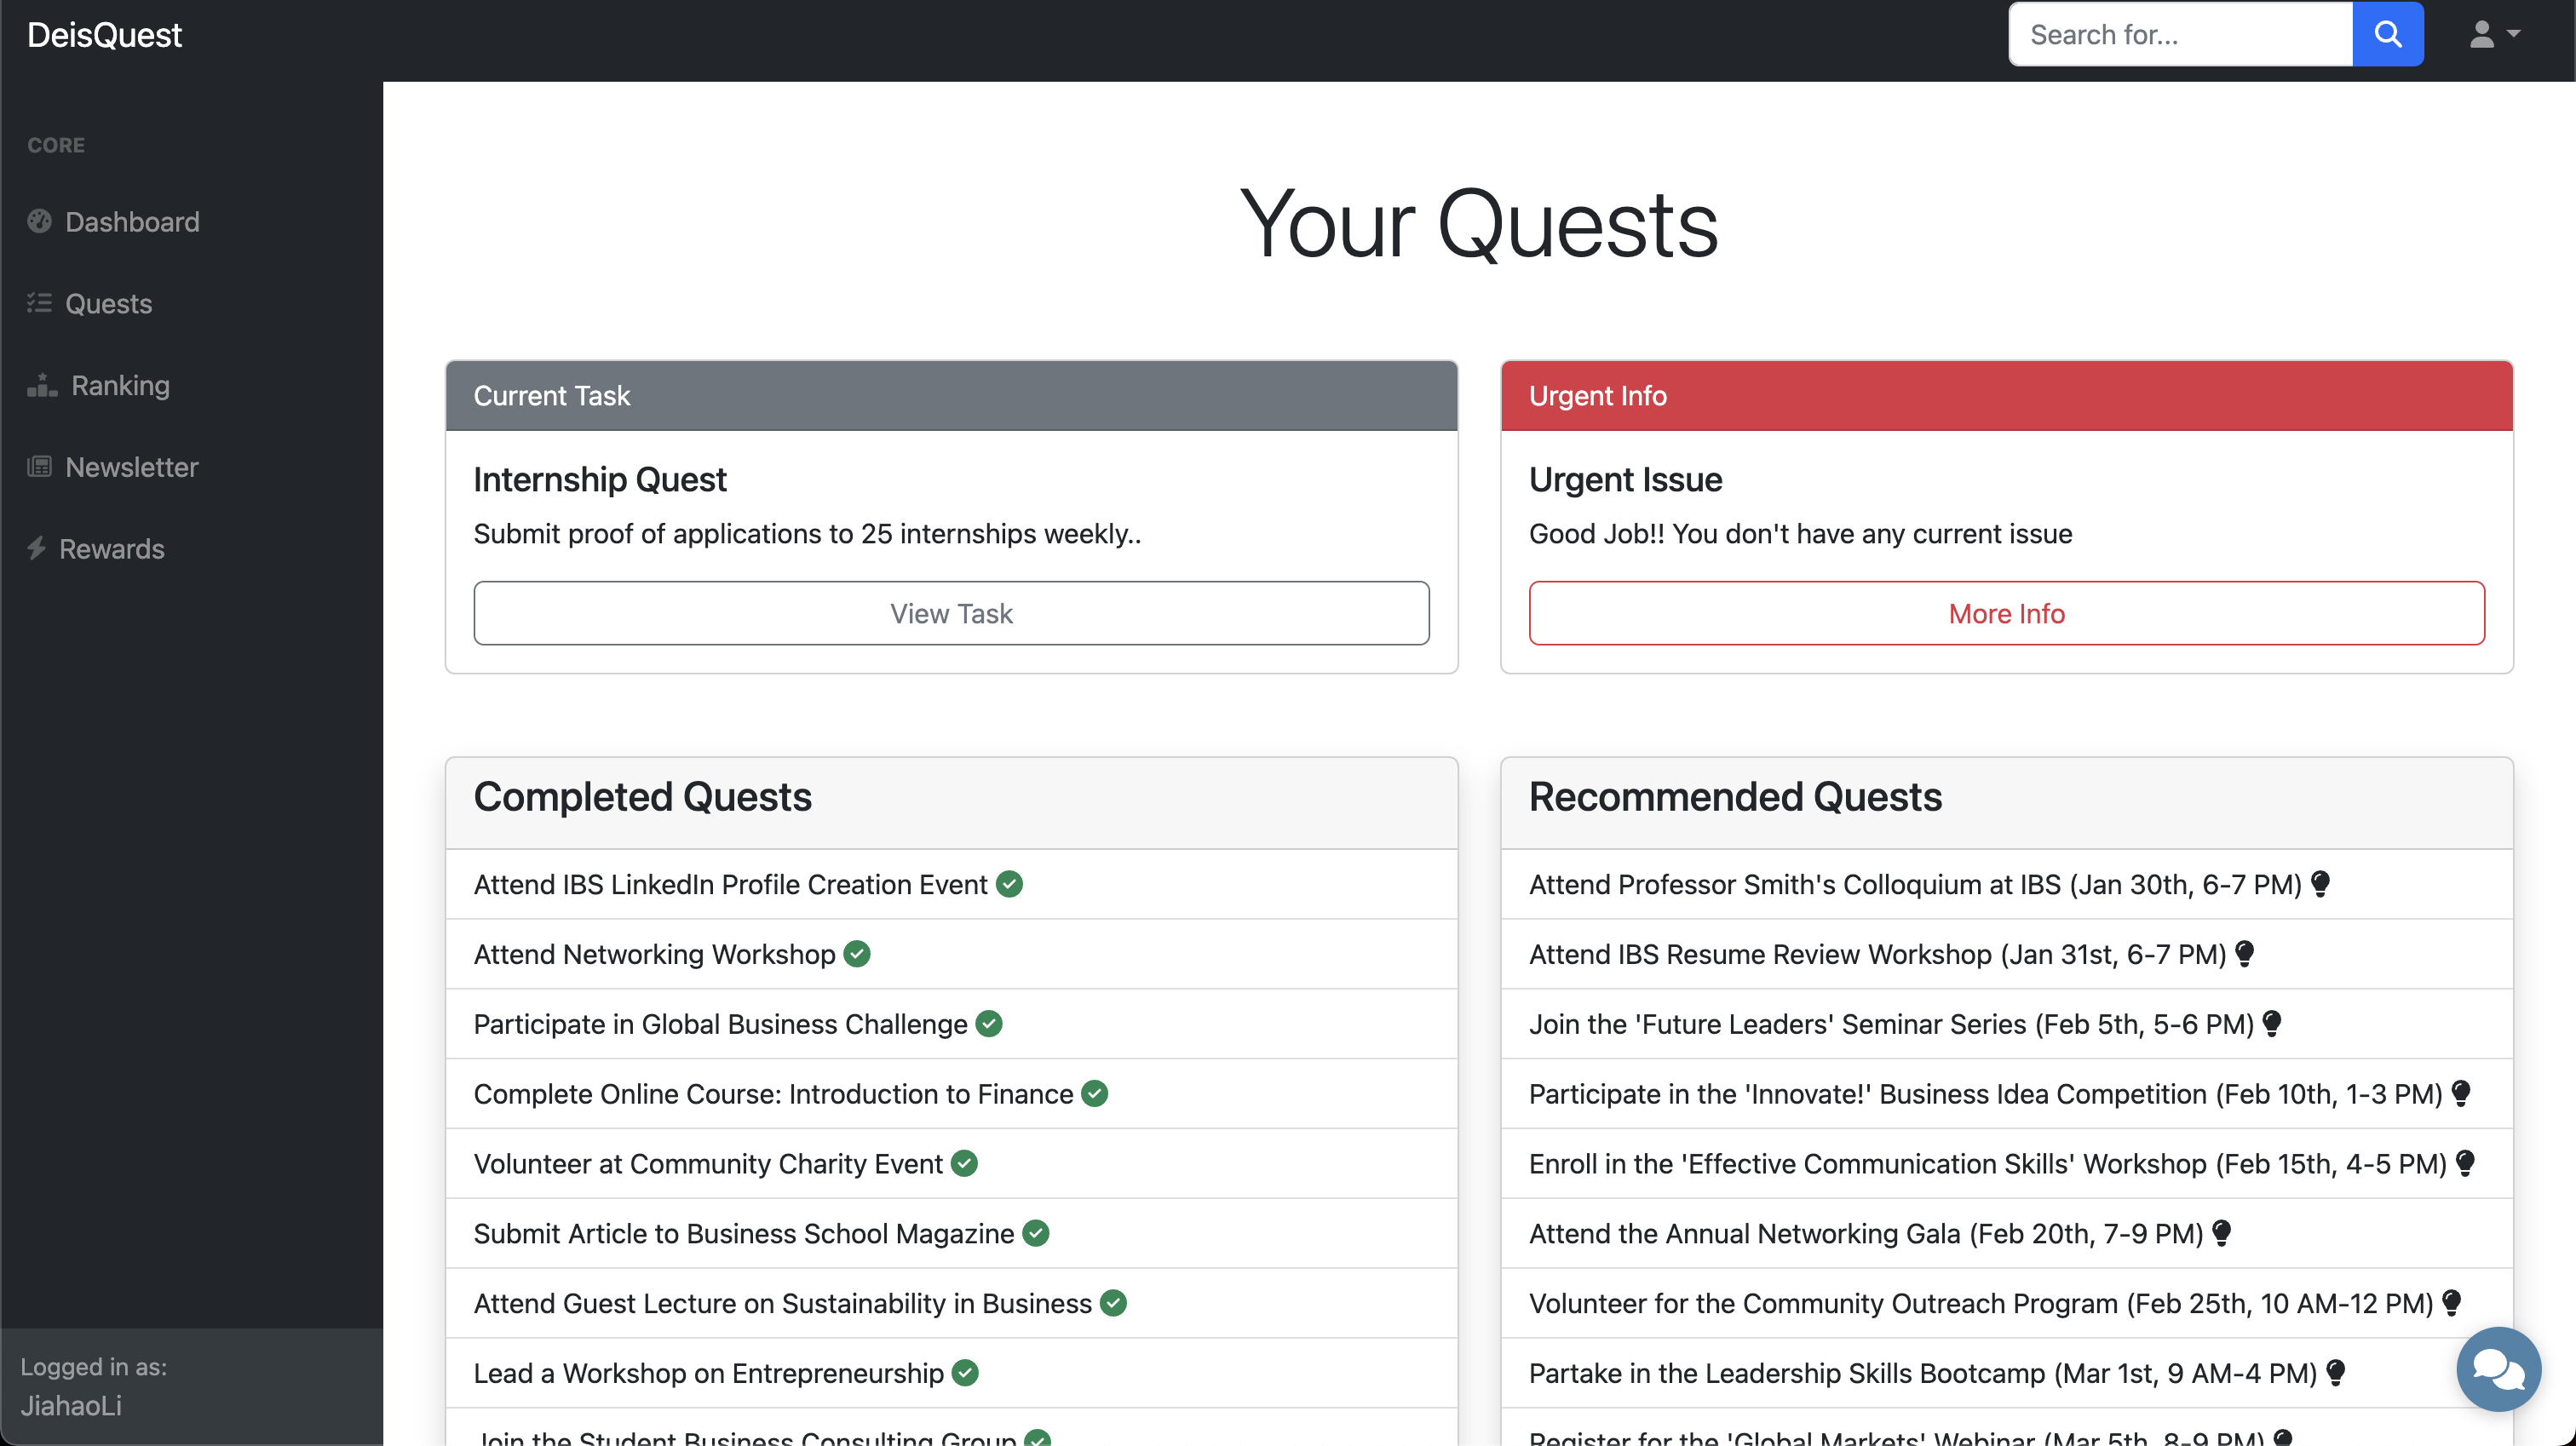Click the DeisQuest brand logo link
This screenshot has width=2576, height=1446.
104,35
